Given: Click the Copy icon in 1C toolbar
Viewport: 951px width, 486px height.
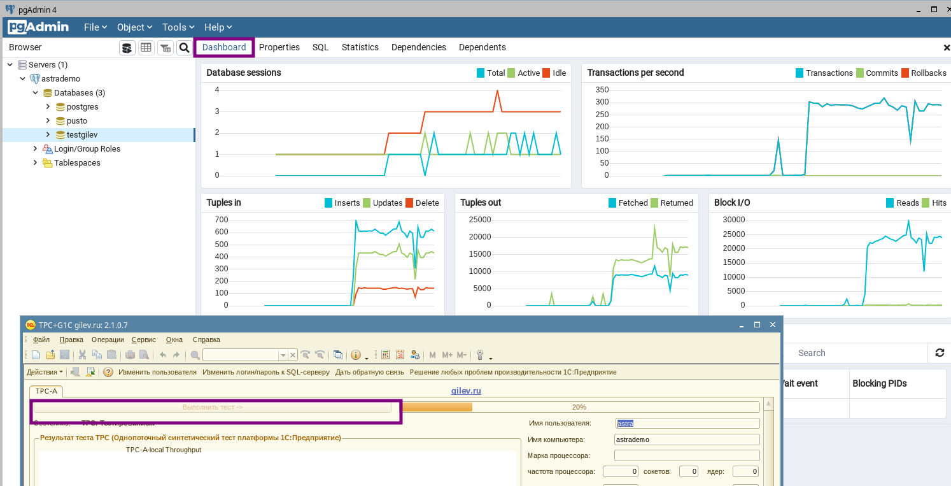Looking at the screenshot, I should point(97,355).
